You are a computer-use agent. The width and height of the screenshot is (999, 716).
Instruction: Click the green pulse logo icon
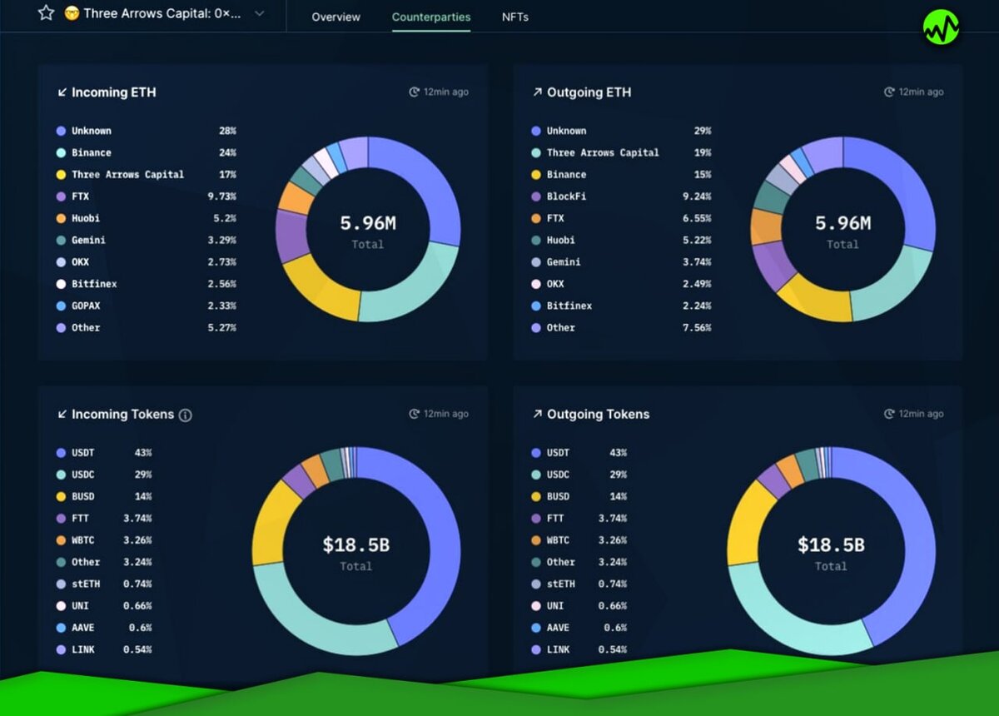(x=942, y=28)
